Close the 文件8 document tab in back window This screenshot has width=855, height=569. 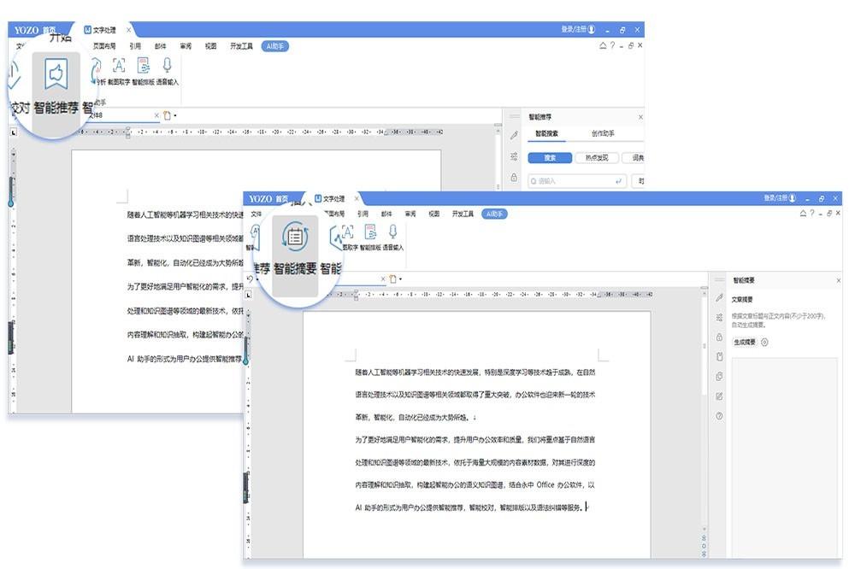[156, 115]
